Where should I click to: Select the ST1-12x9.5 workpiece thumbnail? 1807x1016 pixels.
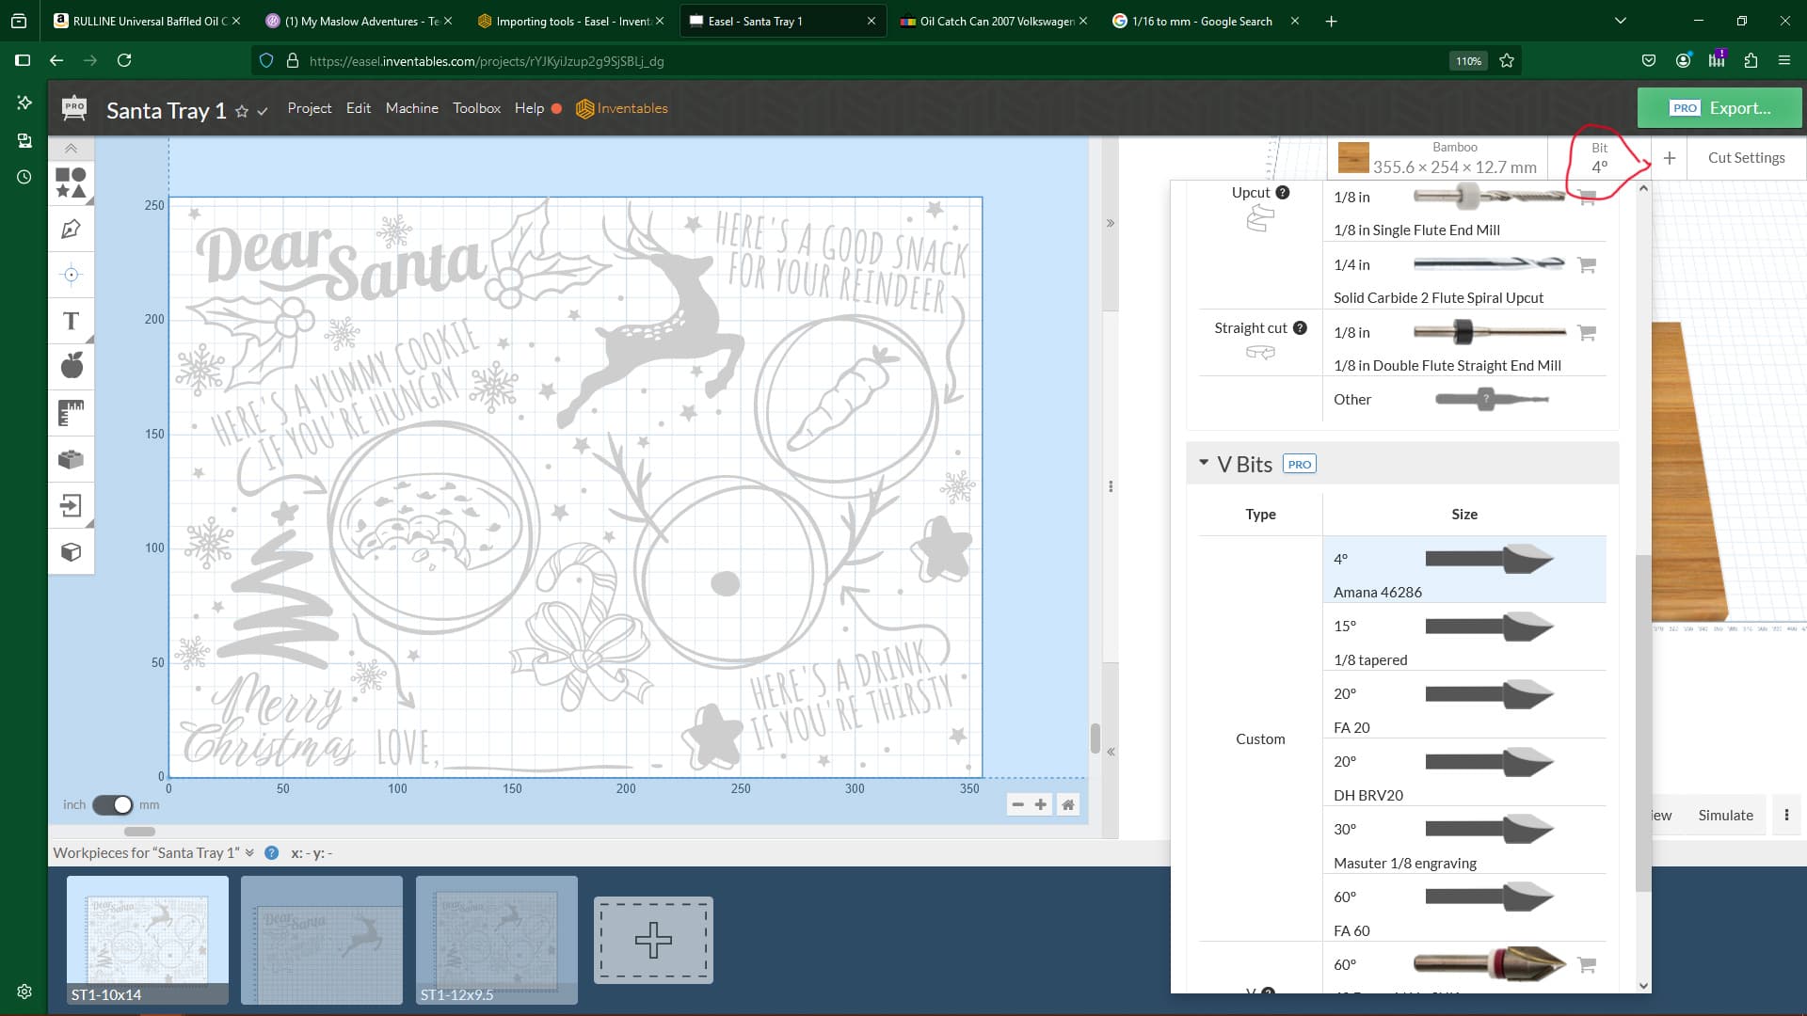[496, 939]
